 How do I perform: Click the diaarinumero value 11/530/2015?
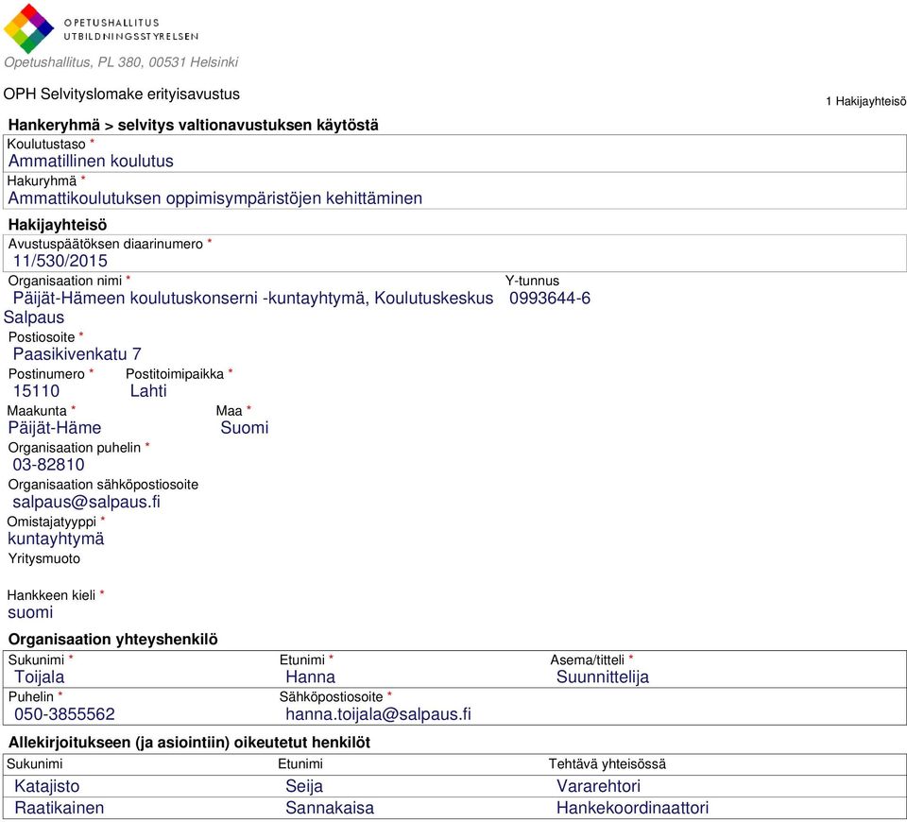pyautogui.click(x=60, y=261)
